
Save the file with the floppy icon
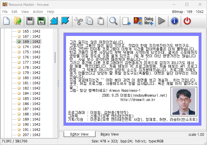[x=30, y=21]
